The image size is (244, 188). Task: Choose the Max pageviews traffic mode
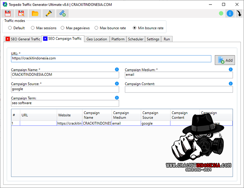pos(63,28)
